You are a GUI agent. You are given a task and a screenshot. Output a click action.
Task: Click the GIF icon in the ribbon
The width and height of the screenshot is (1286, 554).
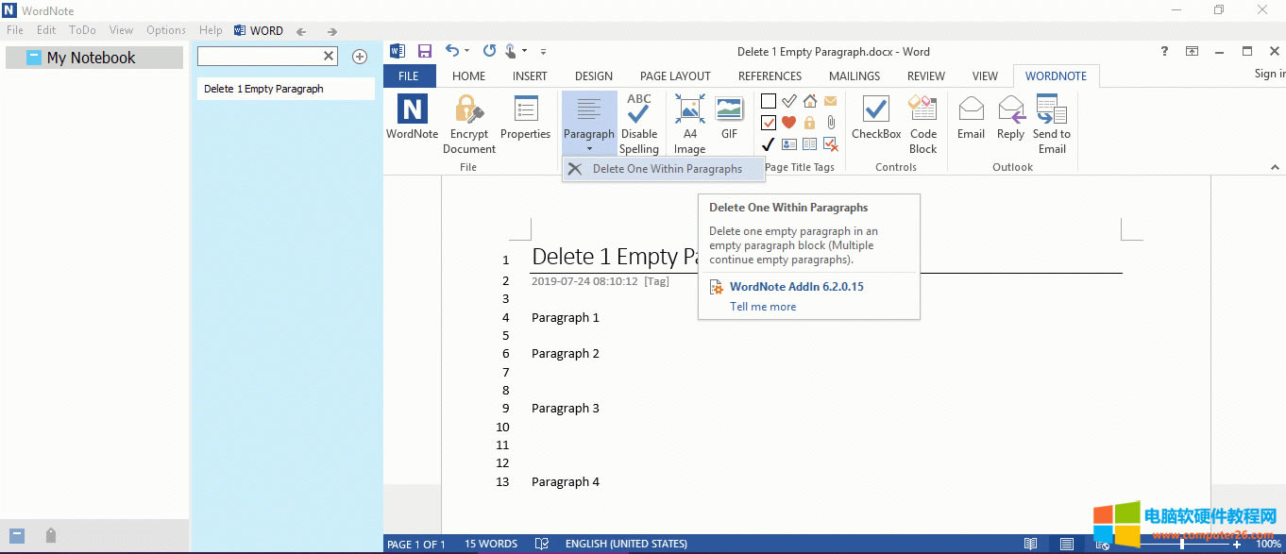click(x=729, y=118)
